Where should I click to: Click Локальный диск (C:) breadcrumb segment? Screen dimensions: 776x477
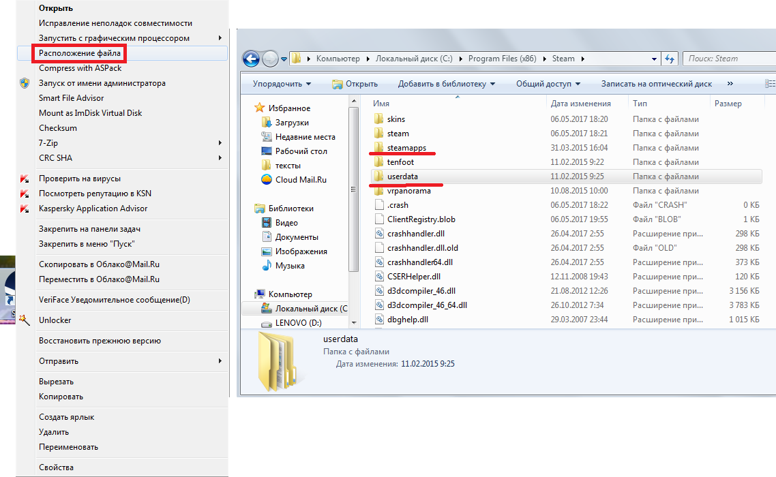414,59
